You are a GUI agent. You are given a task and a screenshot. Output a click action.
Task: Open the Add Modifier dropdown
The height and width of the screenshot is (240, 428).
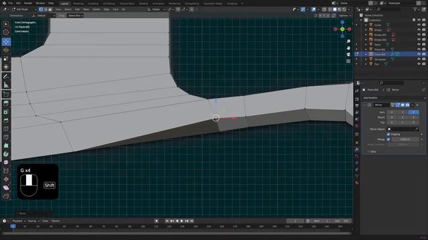click(394, 98)
